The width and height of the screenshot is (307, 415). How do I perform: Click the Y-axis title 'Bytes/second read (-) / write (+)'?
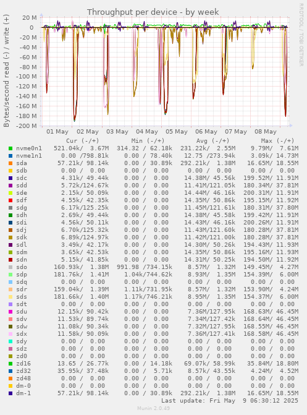click(x=6, y=71)
